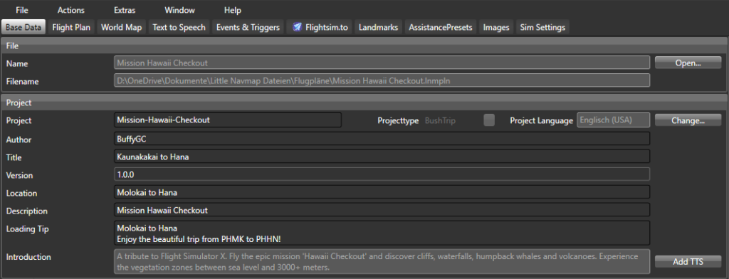Open the Window menu

click(179, 10)
